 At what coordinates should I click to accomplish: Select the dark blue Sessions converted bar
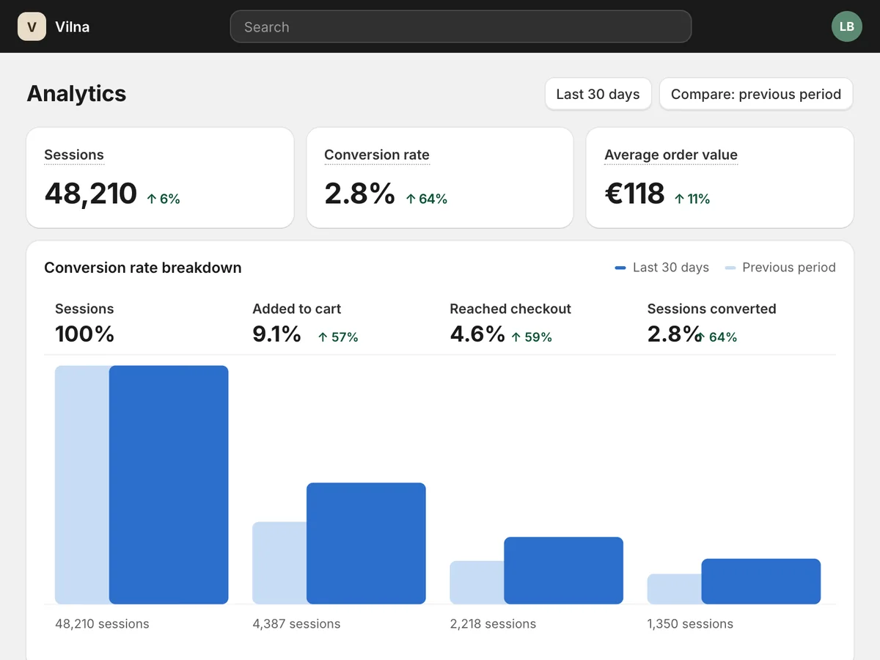coord(761,582)
